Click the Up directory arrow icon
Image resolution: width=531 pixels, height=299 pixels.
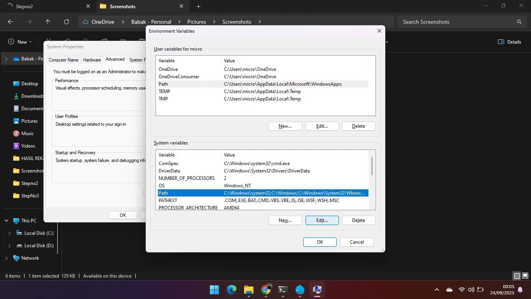48,22
